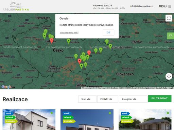Viewport: 174px width, 130px height.
Task: Click the phone number +420 603 228 275
Action: click(103, 5)
